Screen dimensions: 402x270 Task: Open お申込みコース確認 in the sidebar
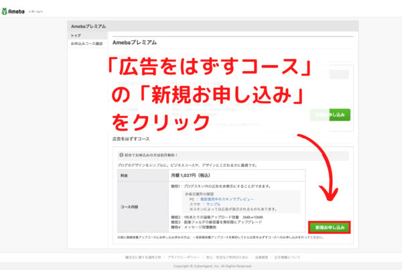pyautogui.click(x=86, y=44)
